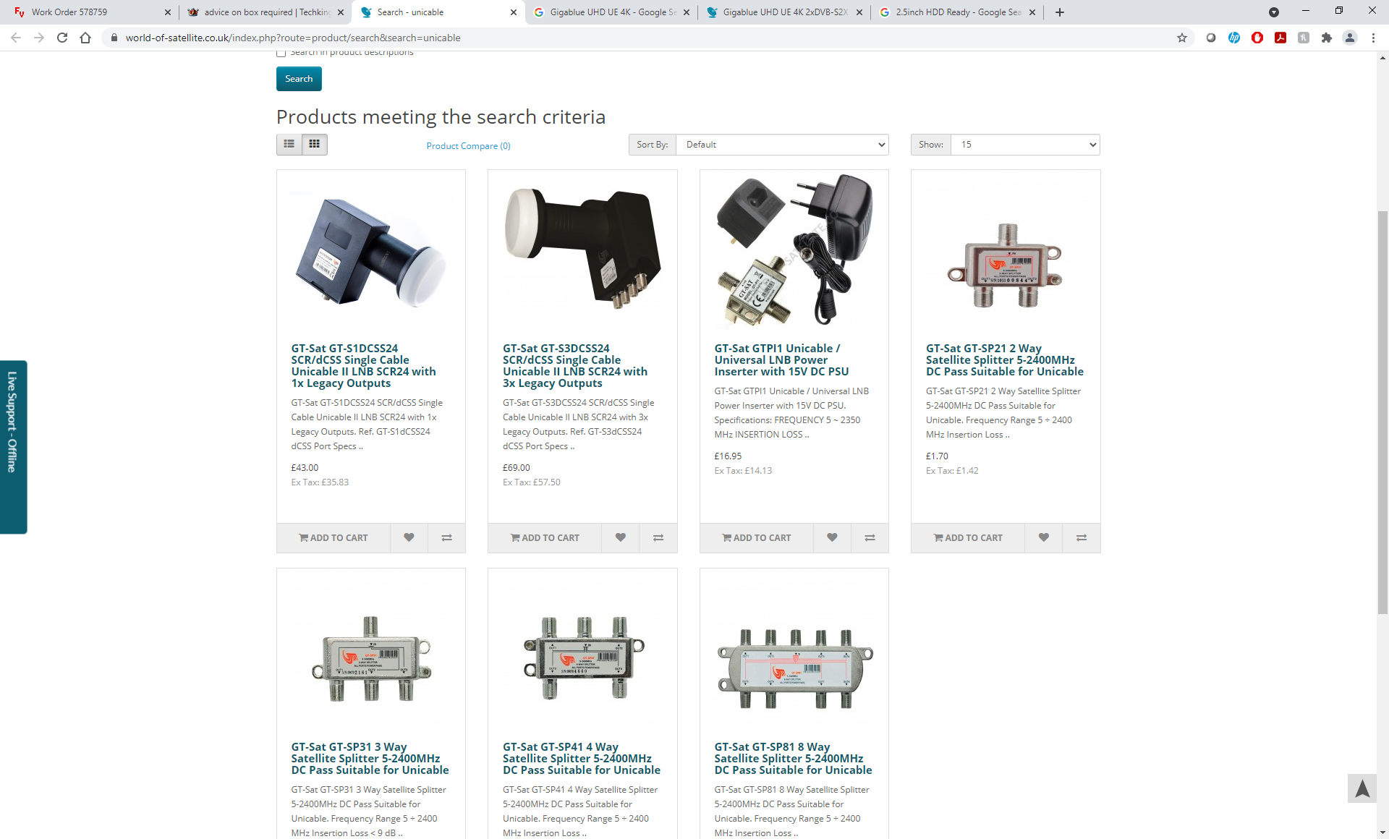The width and height of the screenshot is (1389, 839).
Task: Click the GT-SP81 8 Way Splitter image
Action: pyautogui.click(x=794, y=669)
